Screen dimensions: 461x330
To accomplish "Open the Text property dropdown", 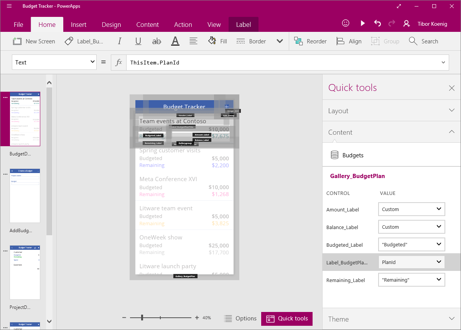I will 54,62.
